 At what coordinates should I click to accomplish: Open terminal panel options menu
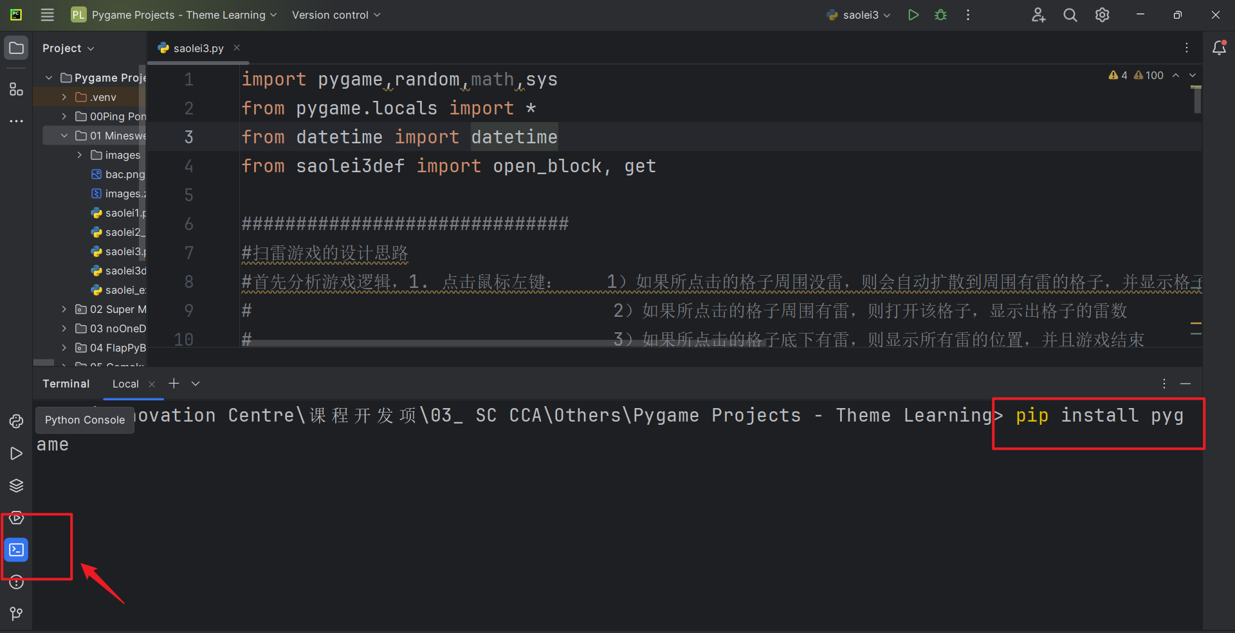click(x=1164, y=384)
